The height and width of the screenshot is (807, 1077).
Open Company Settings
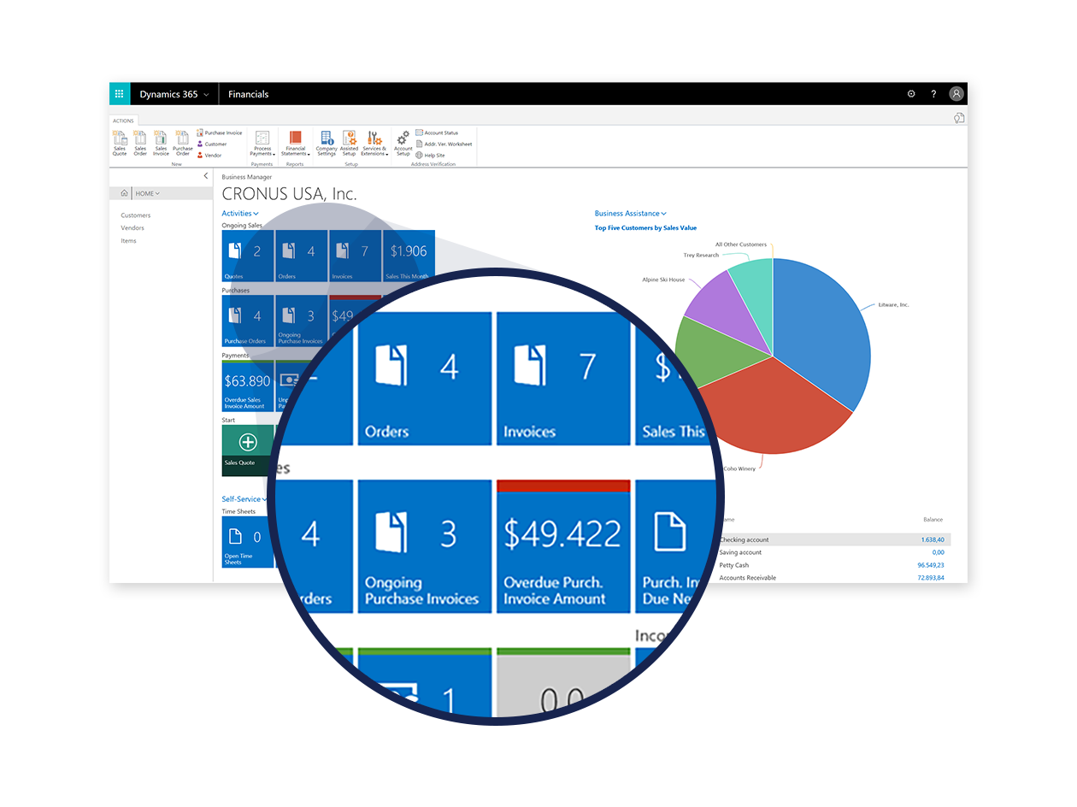tap(327, 143)
